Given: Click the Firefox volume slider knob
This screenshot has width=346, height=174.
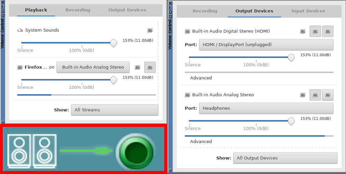Looking at the screenshot, I should click(x=114, y=80).
